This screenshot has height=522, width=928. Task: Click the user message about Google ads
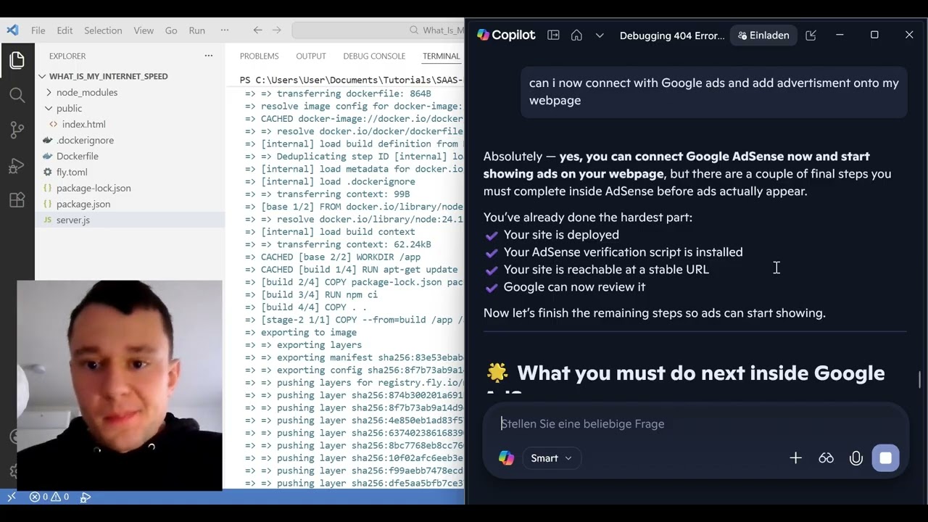pos(714,91)
